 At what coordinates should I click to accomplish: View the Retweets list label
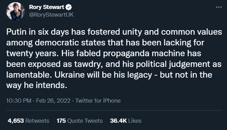point(37,121)
